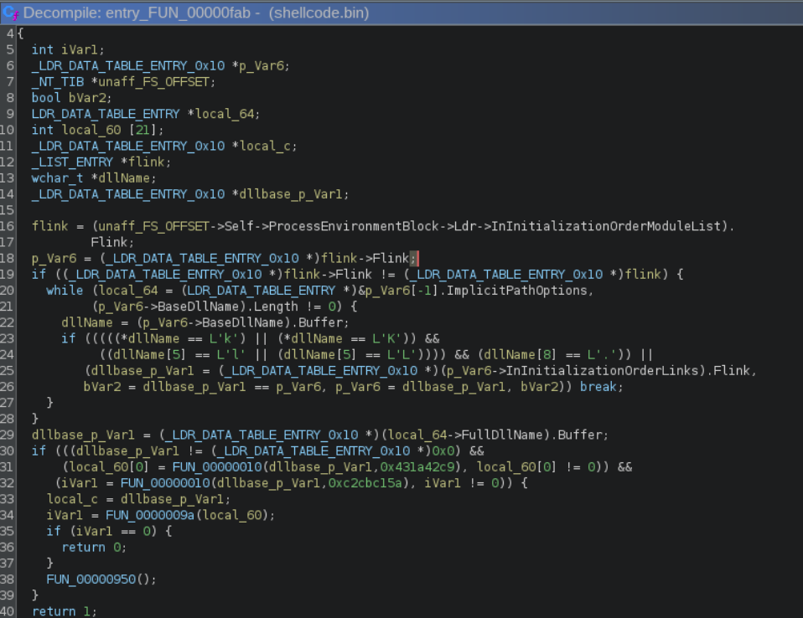Select FUN_00000010 call on line 32
The height and width of the screenshot is (618, 803).
click(165, 483)
